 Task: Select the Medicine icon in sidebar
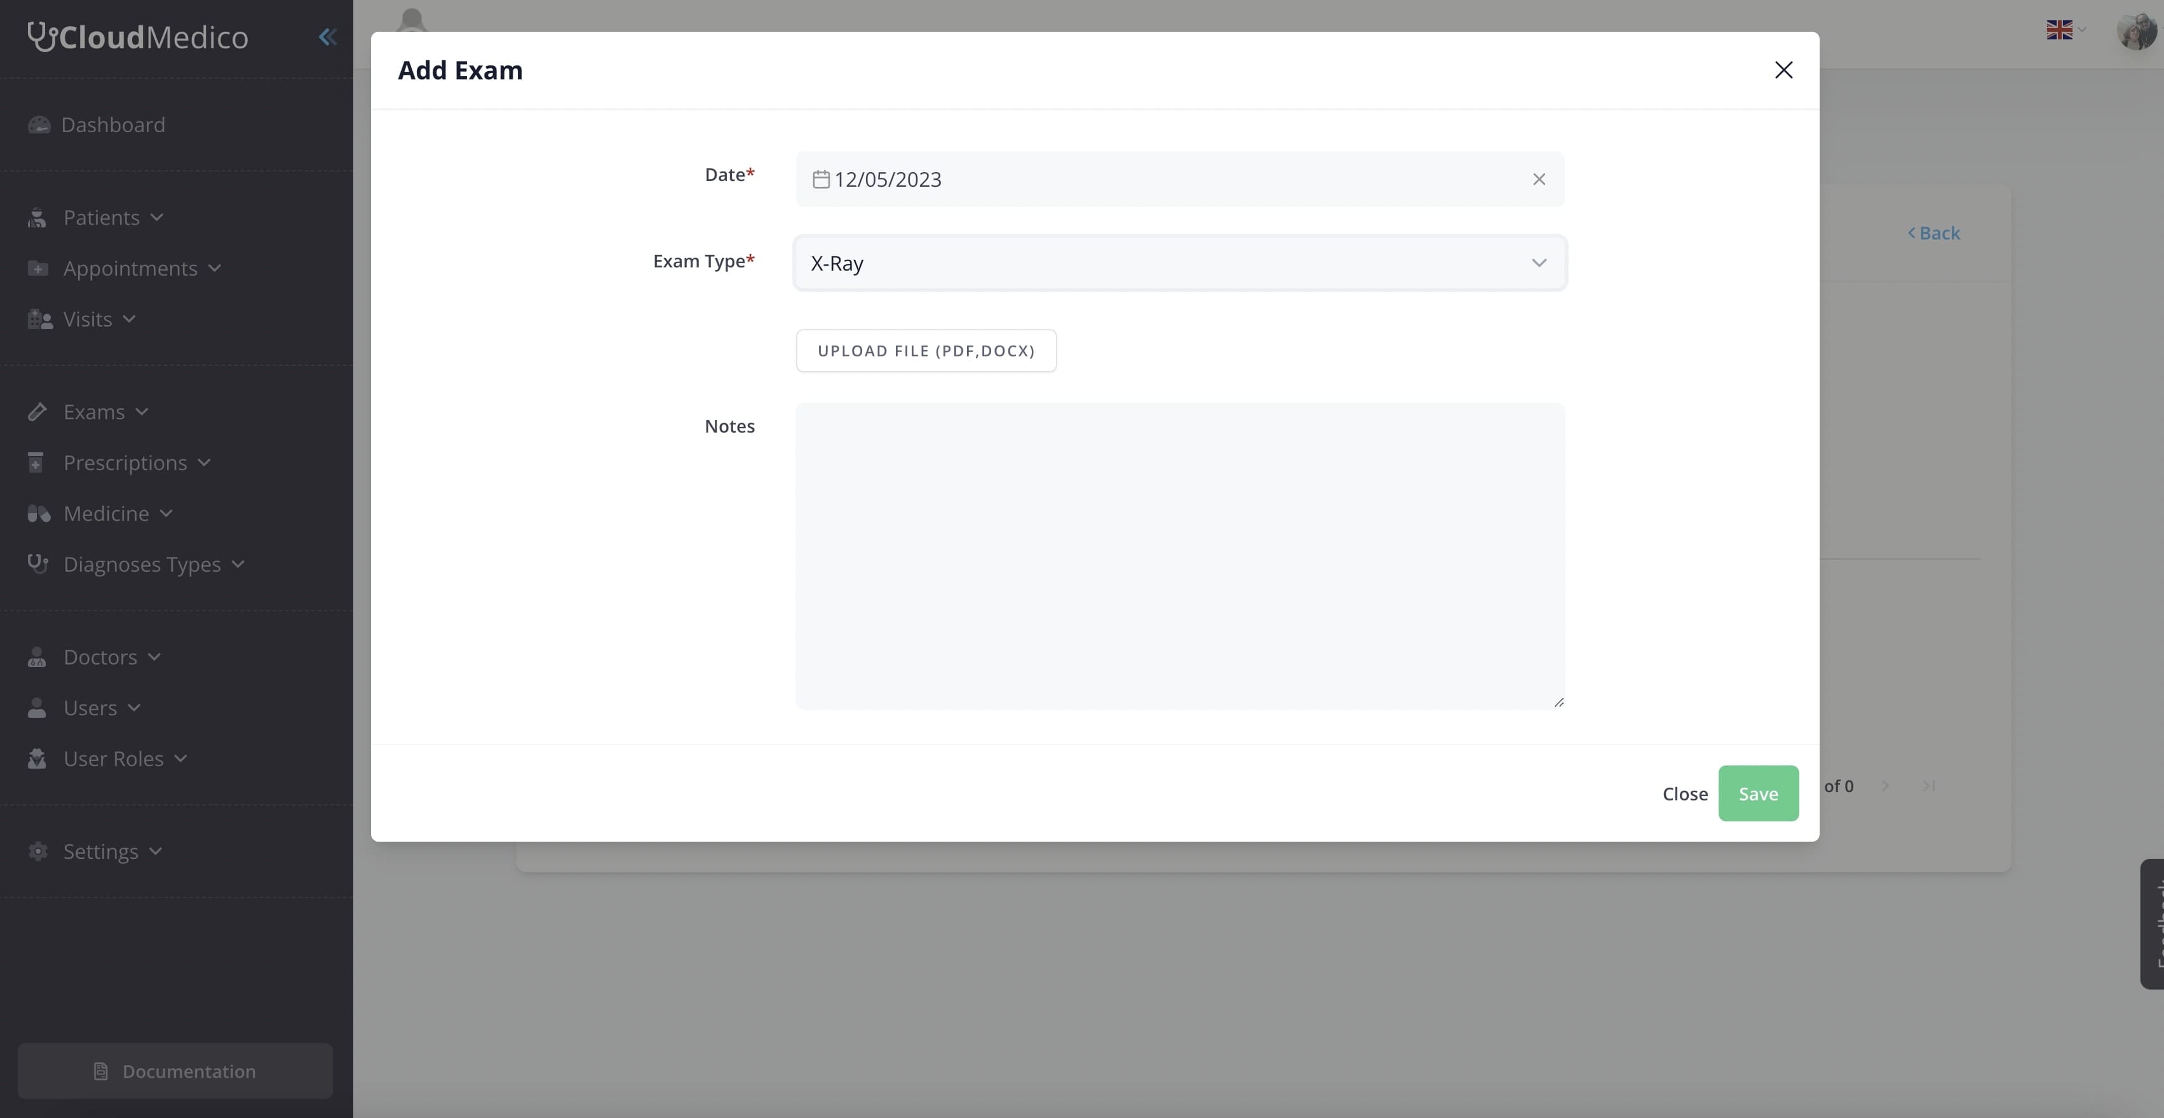[x=39, y=513]
